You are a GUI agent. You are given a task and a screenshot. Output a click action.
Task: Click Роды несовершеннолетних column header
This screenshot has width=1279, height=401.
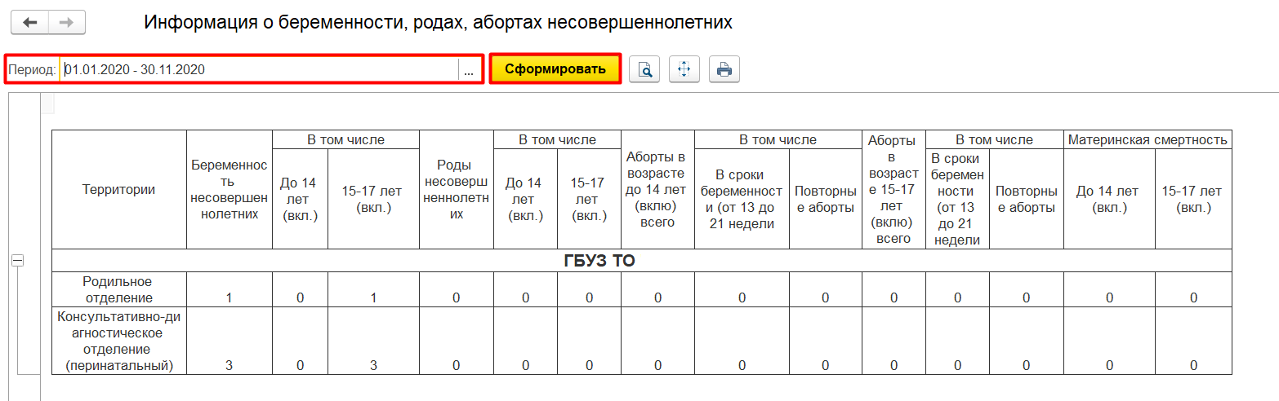457,190
